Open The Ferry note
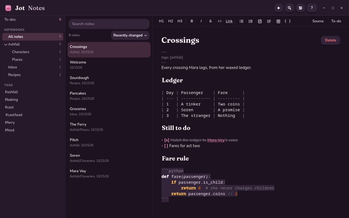This screenshot has width=349, height=218. tap(109, 127)
